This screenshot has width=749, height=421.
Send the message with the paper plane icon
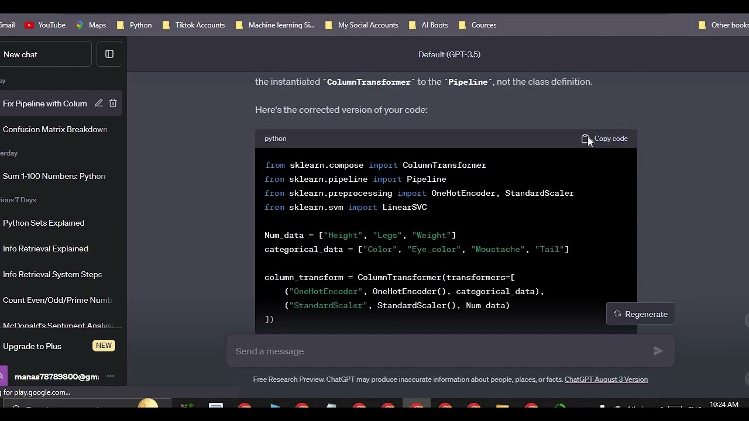(x=658, y=351)
